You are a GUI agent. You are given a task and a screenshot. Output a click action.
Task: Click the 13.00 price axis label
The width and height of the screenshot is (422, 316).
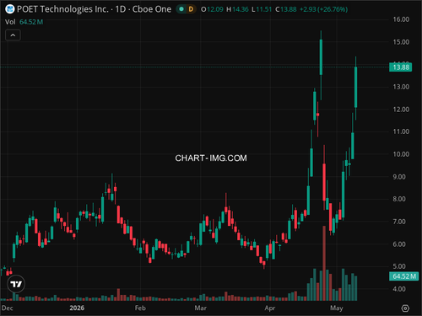(x=401, y=87)
